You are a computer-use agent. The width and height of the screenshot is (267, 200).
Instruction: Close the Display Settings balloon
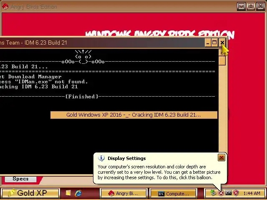point(222,157)
